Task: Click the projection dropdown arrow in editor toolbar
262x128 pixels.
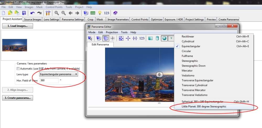Action: pyautogui.click(x=171, y=38)
